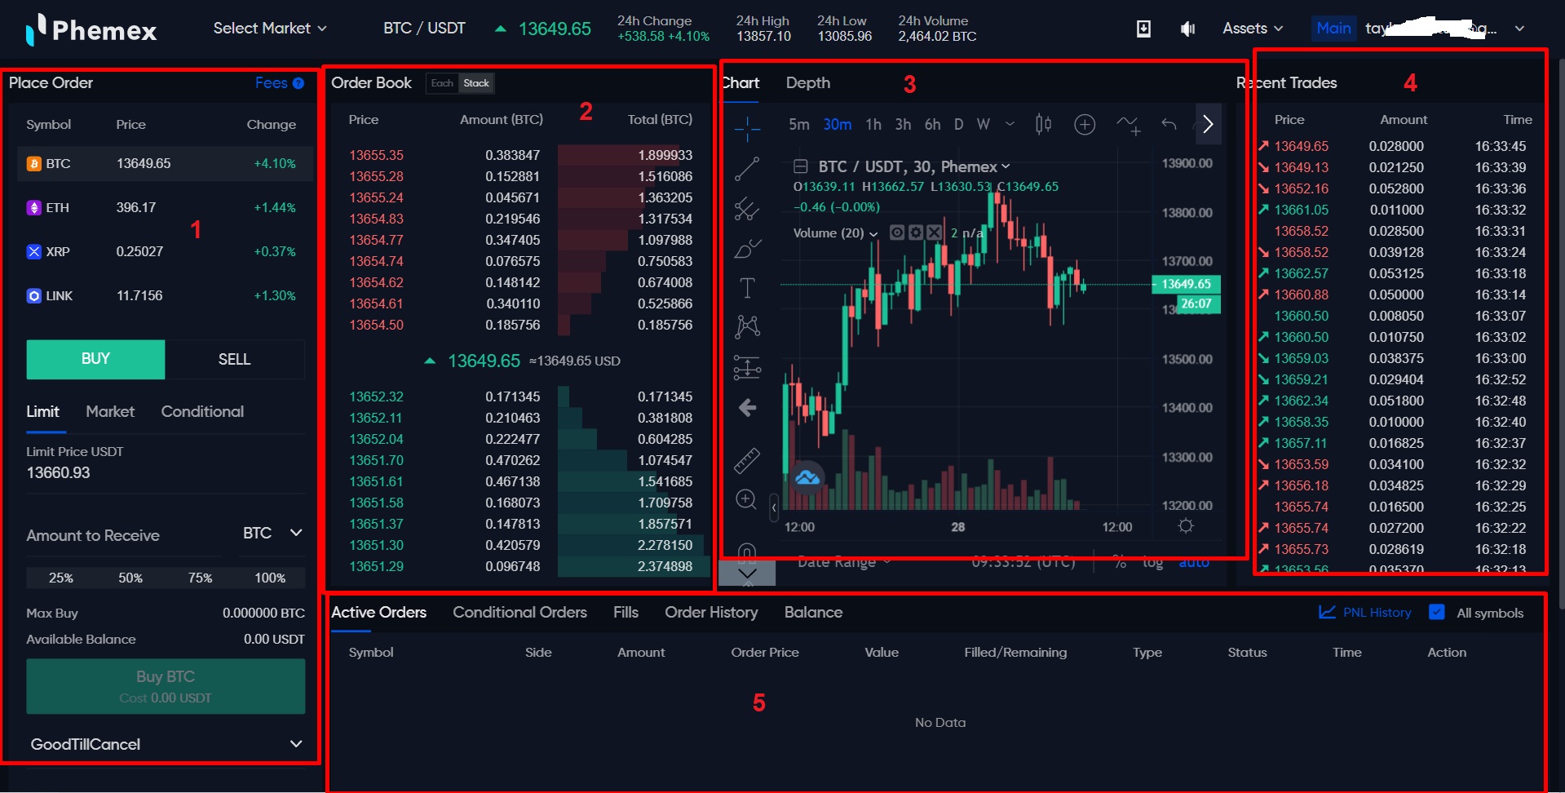Open the indicators menu icon
The image size is (1565, 793).
point(1128,124)
